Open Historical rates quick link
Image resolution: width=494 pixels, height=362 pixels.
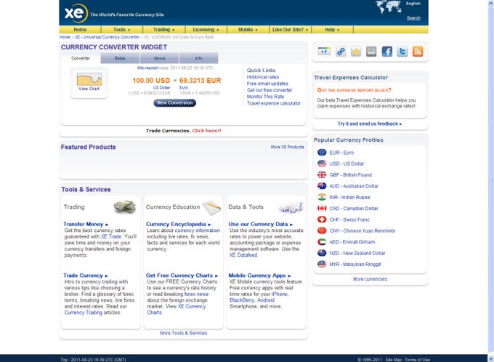pos(263,77)
